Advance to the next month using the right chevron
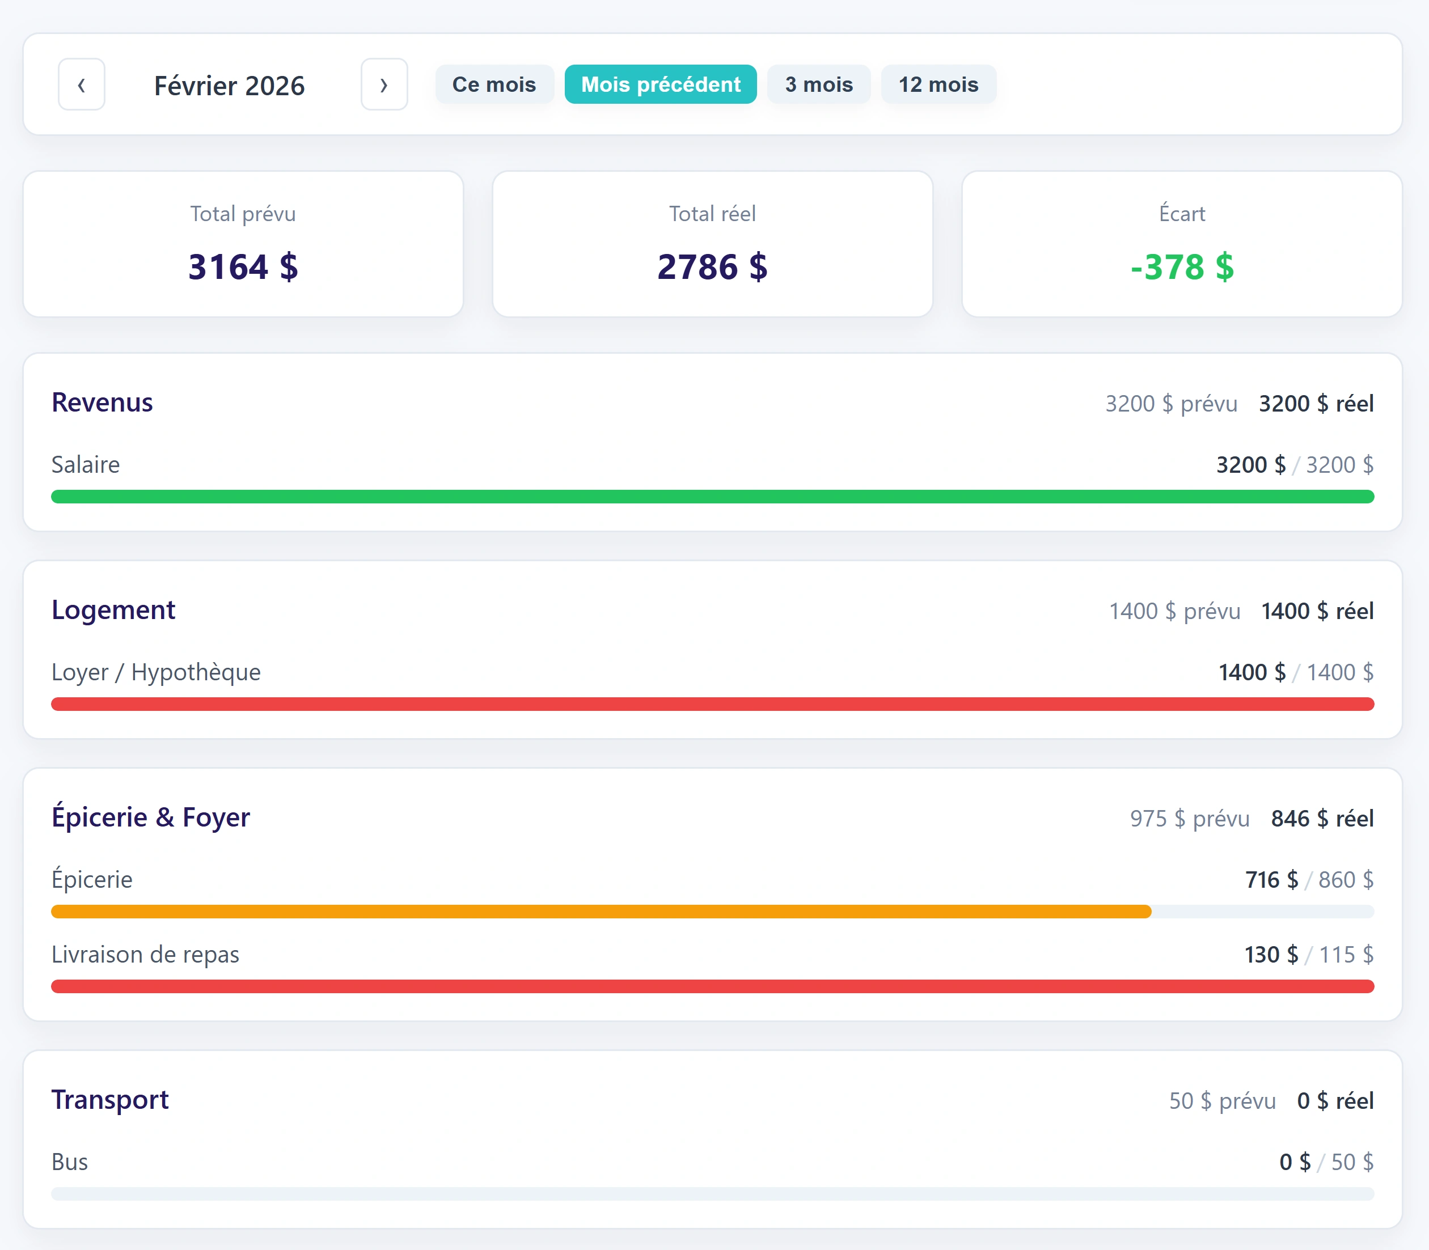1429x1250 pixels. pyautogui.click(x=384, y=84)
